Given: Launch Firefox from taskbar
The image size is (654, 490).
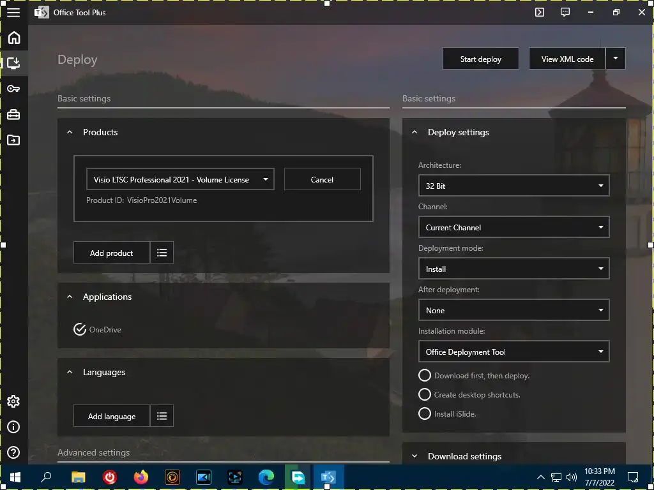Looking at the screenshot, I should coord(141,477).
